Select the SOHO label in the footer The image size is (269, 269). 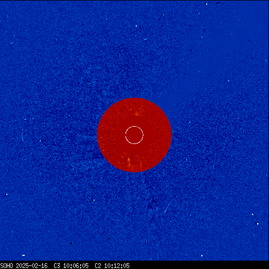pos(6,266)
